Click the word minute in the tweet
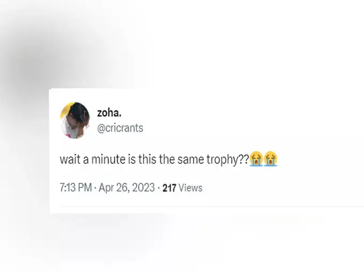364x273 pixels. coord(109,160)
